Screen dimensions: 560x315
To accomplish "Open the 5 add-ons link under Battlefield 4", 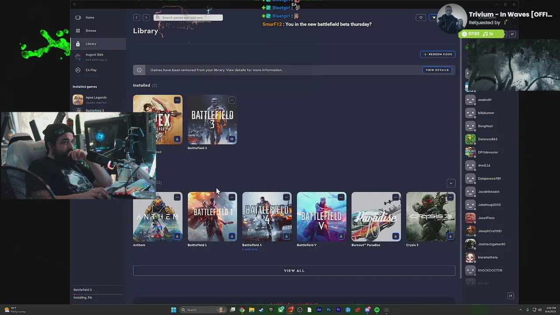I will (x=250, y=249).
